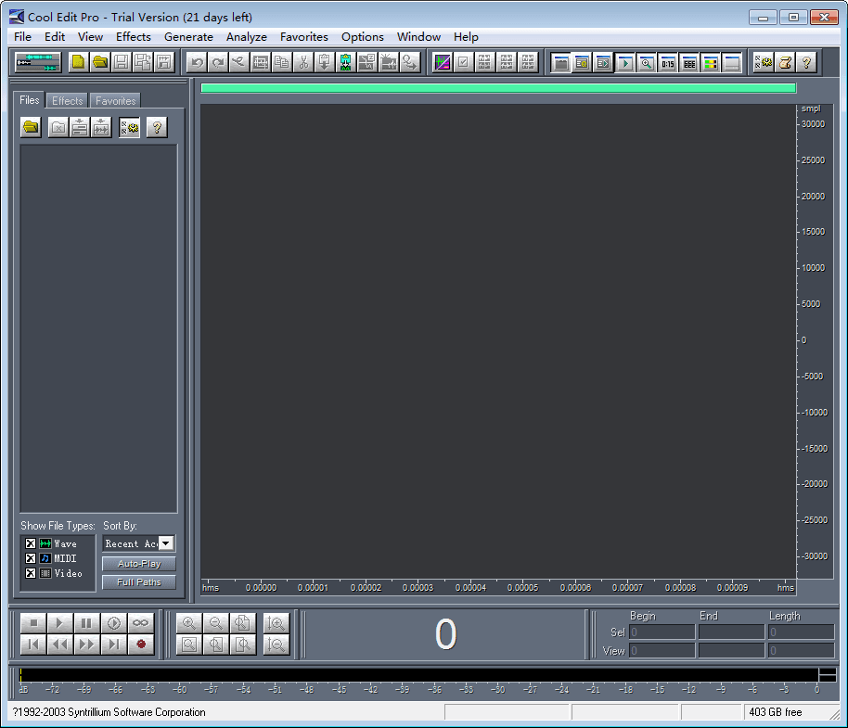Toggle the Video file type checkbox
848x728 pixels.
click(x=31, y=573)
